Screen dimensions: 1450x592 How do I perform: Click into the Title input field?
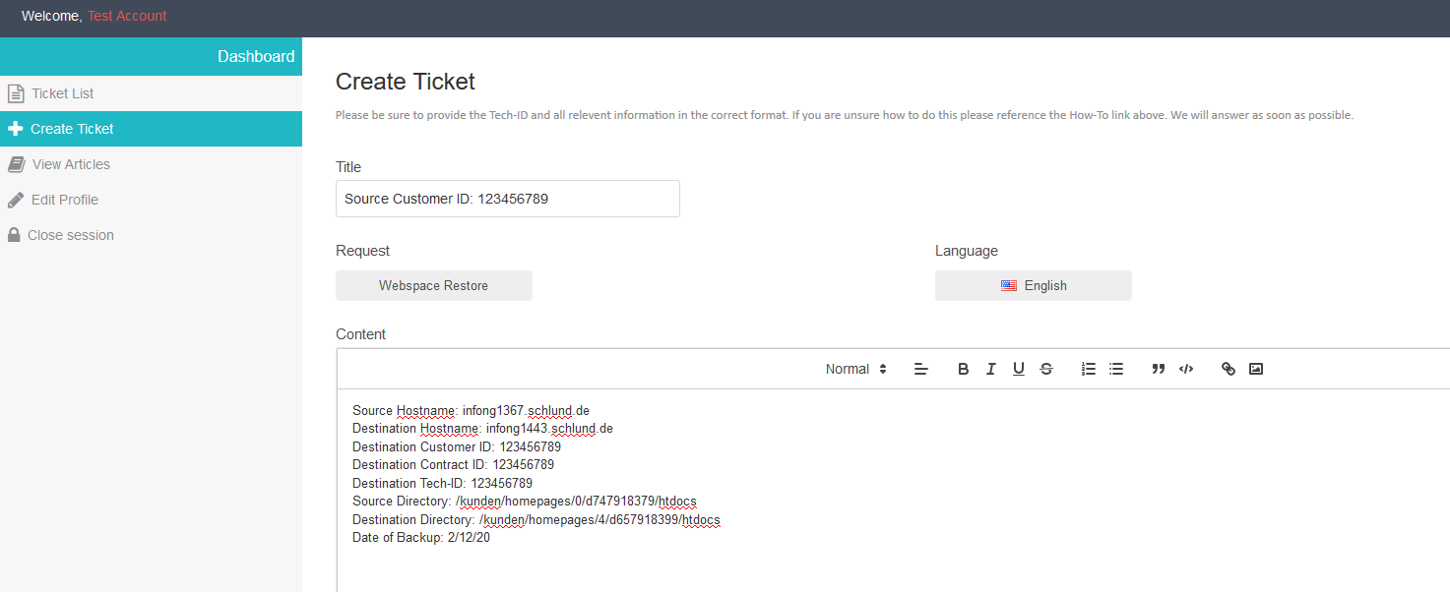[x=507, y=199]
